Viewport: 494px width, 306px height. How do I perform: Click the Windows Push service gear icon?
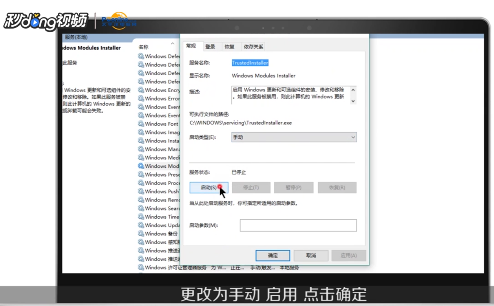click(x=141, y=191)
